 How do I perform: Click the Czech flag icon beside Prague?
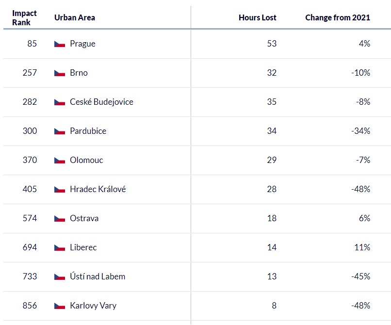point(60,44)
